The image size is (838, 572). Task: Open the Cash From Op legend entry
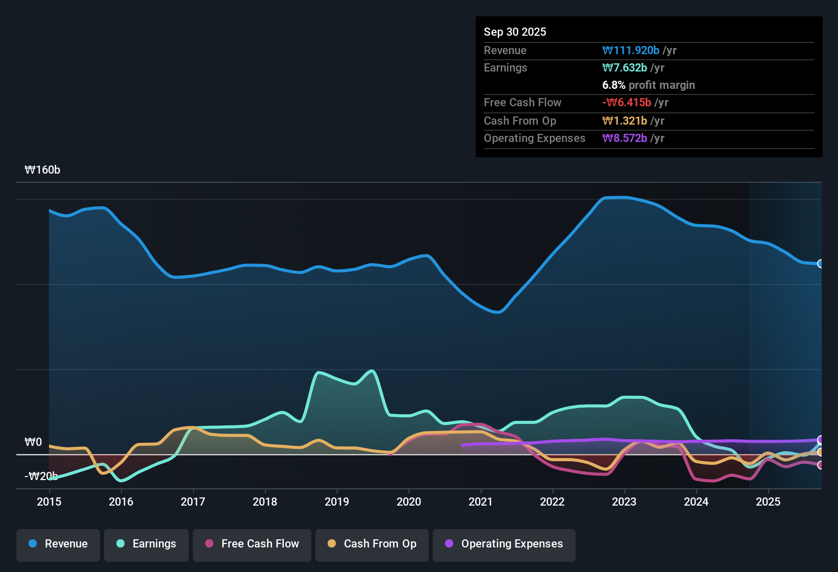coord(372,544)
